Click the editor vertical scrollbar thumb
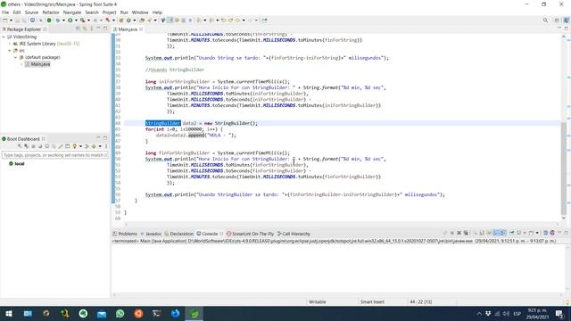Image resolution: width=571 pixels, height=321 pixels. 564,168
